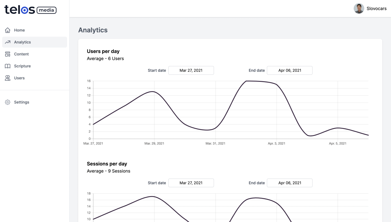Screen dimensions: 391x222
Task: Edit Sessions per day start date field
Action: pos(191,183)
